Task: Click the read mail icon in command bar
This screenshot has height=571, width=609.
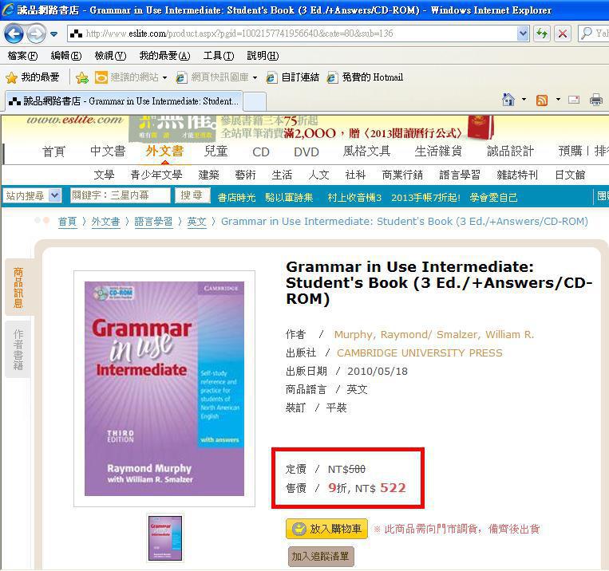Action: coord(574,100)
